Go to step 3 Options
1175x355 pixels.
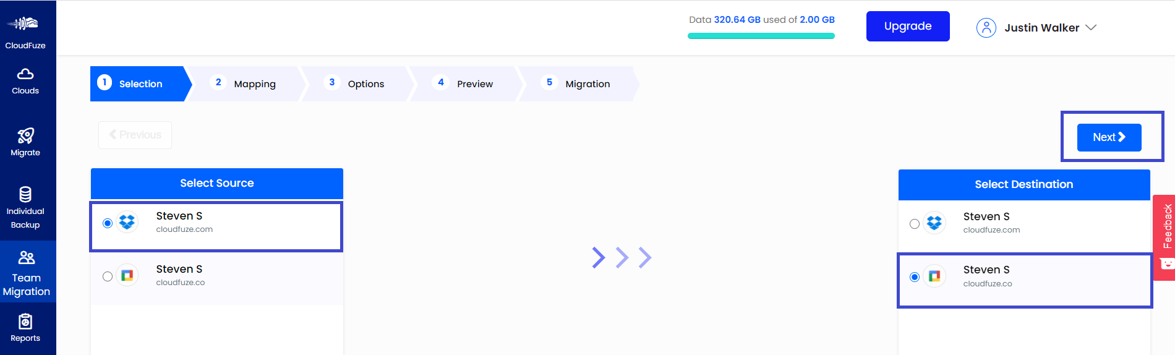(x=359, y=83)
